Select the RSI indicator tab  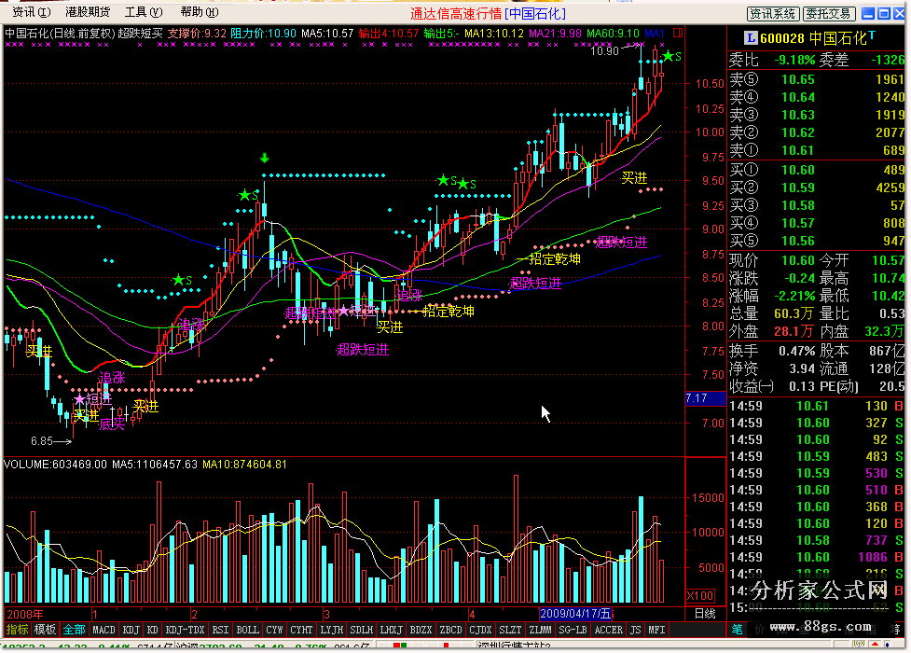(x=220, y=630)
